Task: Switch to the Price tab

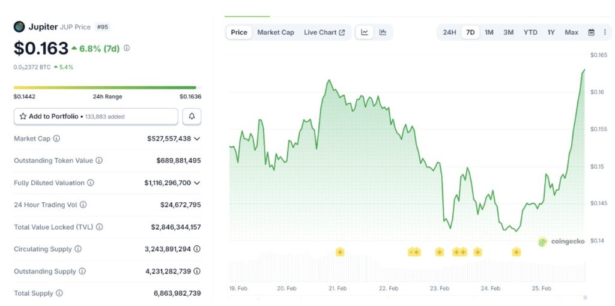Action: [239, 32]
